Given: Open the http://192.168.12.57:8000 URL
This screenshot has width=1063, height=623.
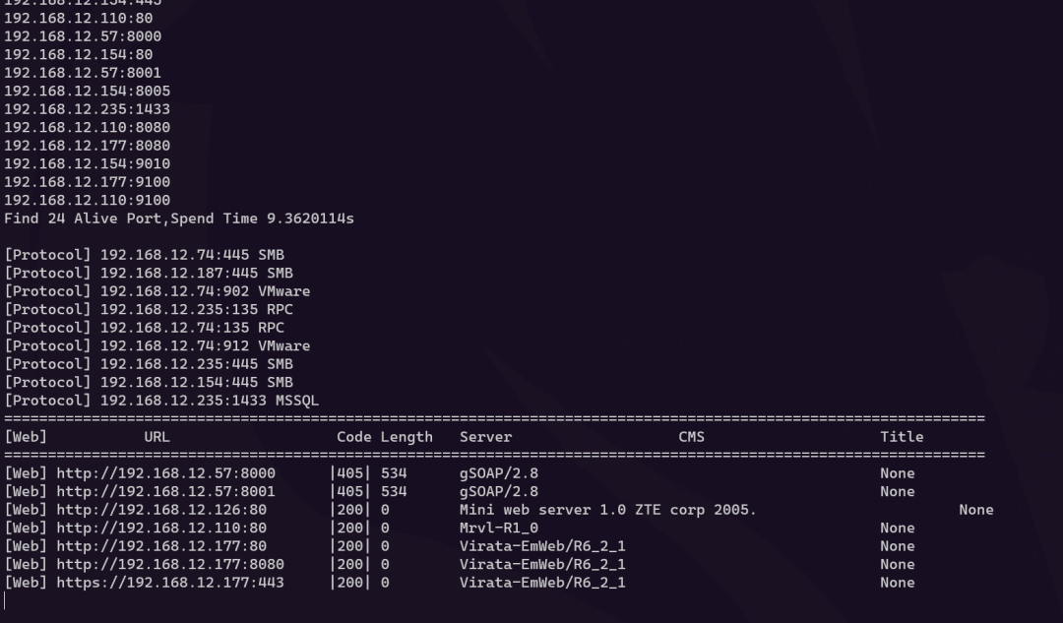Looking at the screenshot, I should 165,473.
